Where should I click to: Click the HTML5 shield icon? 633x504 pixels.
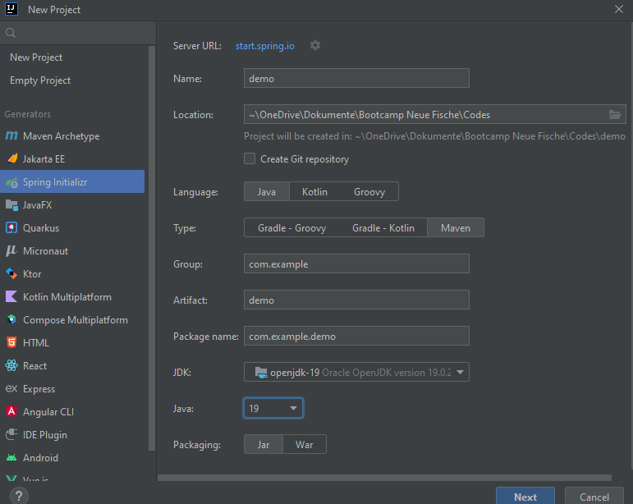(11, 342)
